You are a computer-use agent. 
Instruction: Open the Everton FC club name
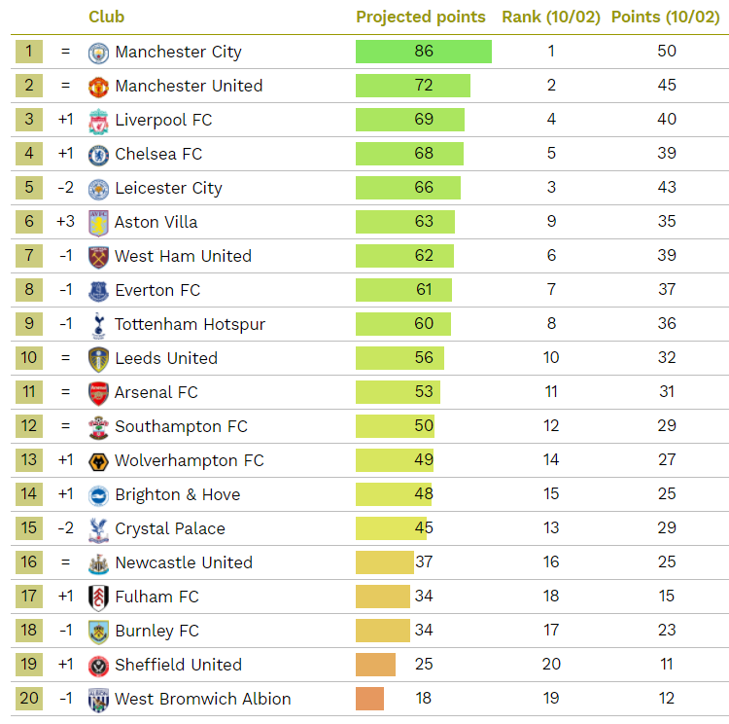[x=157, y=290]
